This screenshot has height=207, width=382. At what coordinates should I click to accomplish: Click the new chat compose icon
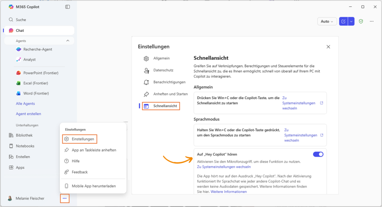click(x=343, y=21)
